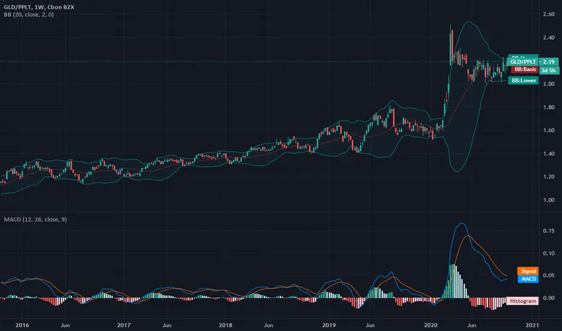
Task: Click the 2.60 price axis value
Action: coord(549,14)
